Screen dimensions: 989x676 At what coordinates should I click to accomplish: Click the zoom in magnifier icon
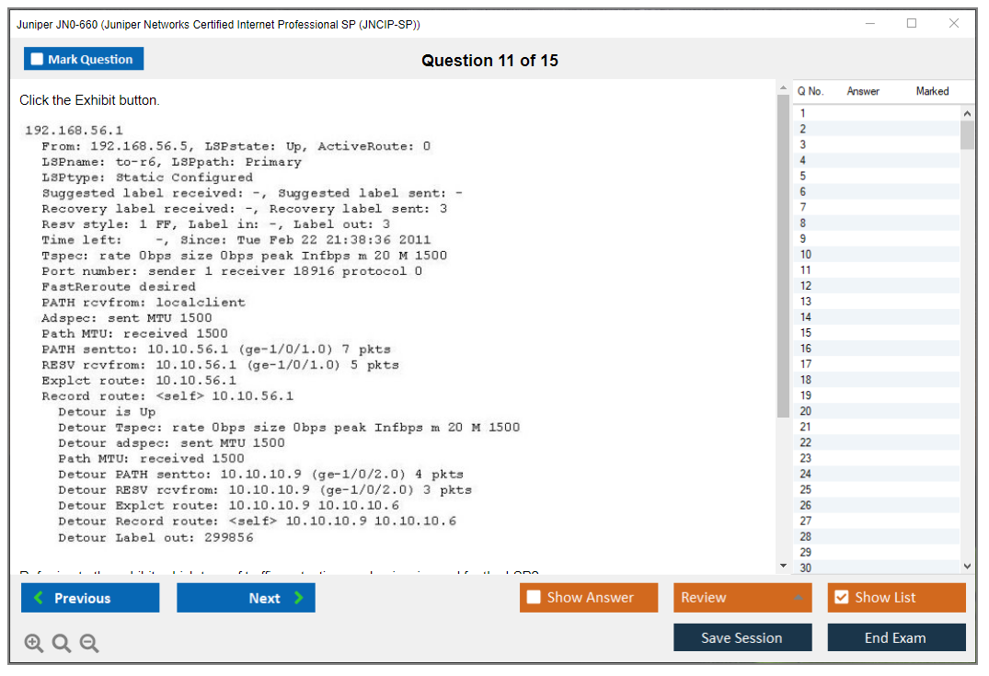point(34,644)
